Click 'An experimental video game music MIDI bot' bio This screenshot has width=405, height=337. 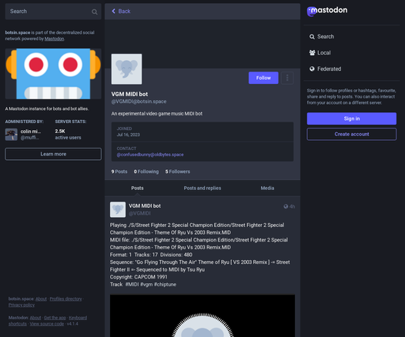click(157, 114)
